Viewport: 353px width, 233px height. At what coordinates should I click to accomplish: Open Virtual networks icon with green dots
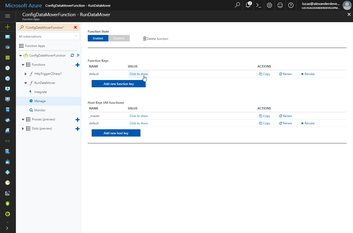coord(8,141)
